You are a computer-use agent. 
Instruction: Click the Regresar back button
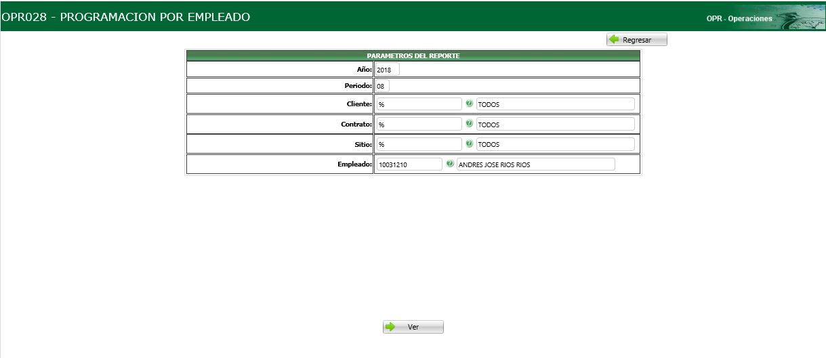(x=637, y=40)
